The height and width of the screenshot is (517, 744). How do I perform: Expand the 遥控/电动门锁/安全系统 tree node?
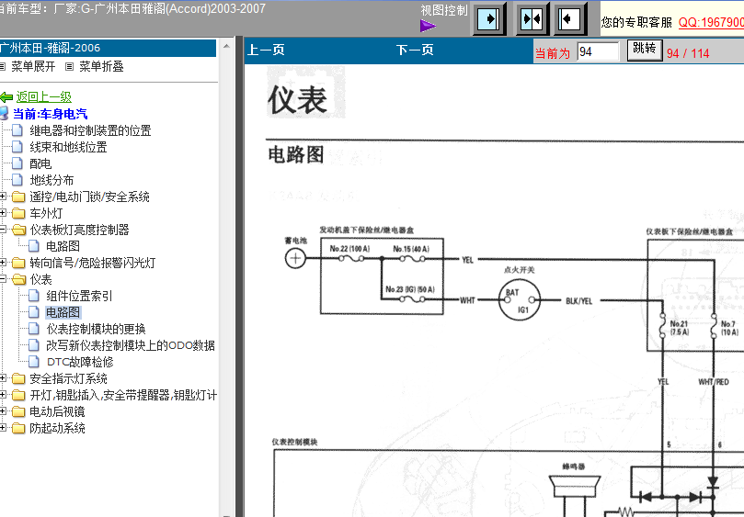click(x=3, y=197)
